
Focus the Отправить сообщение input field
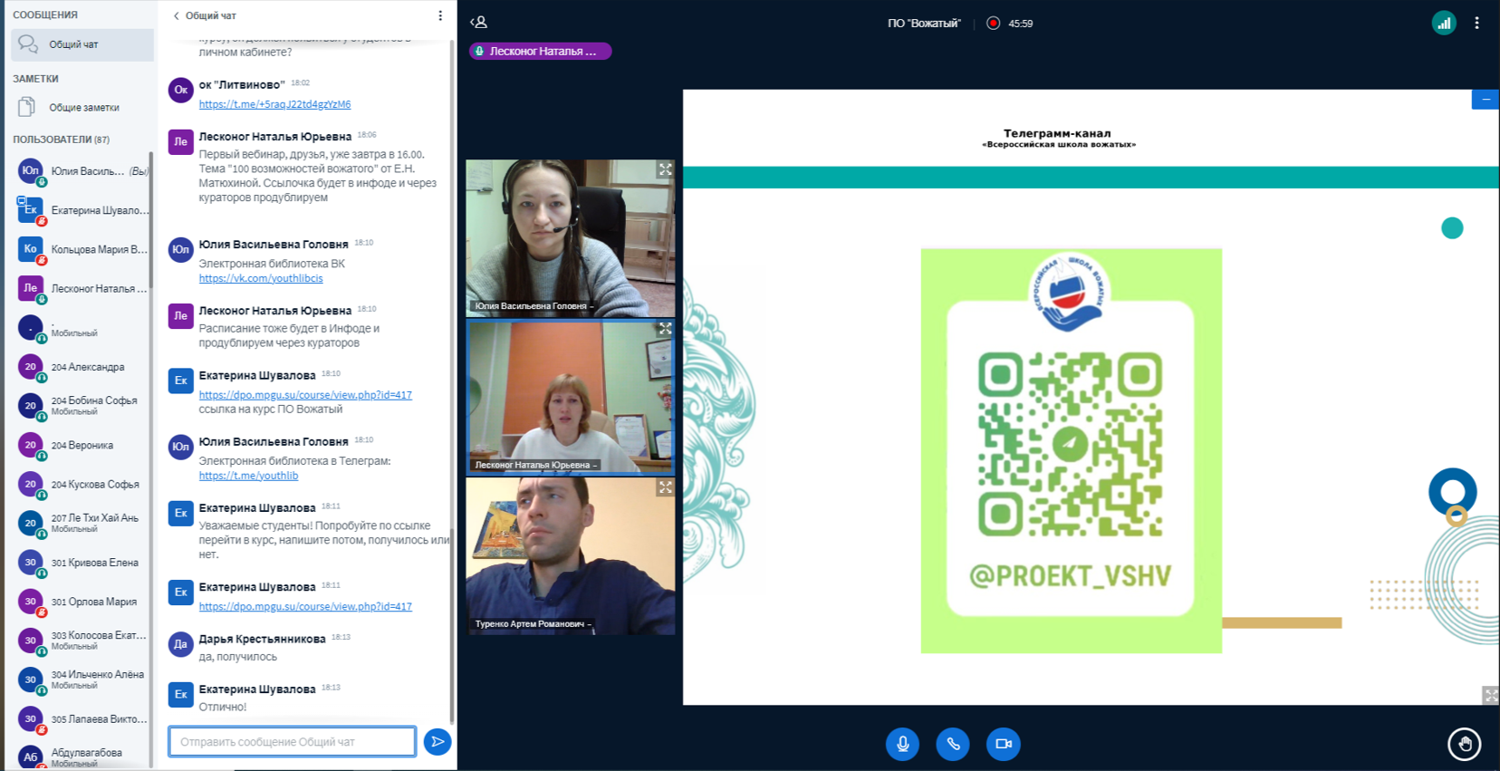click(x=292, y=742)
